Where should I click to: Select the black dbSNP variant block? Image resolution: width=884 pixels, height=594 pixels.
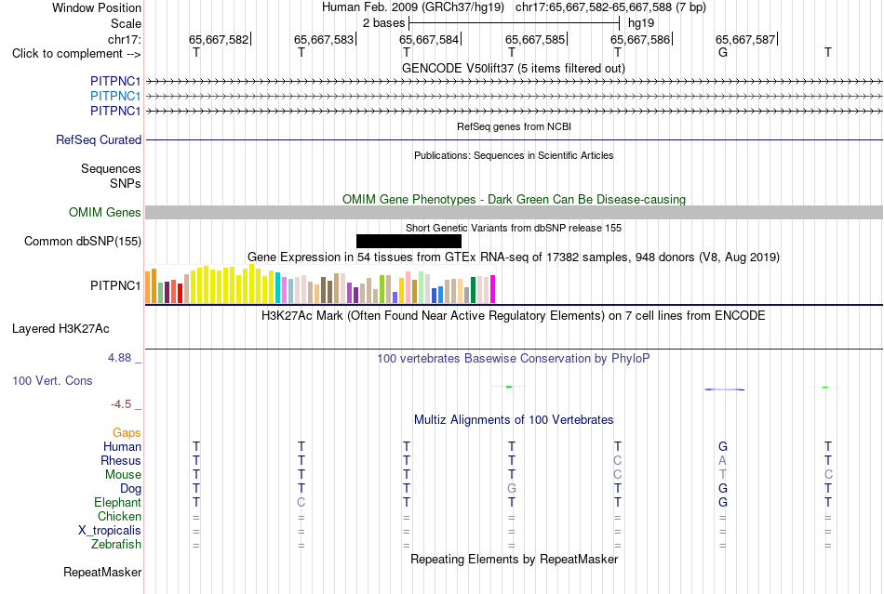409,242
